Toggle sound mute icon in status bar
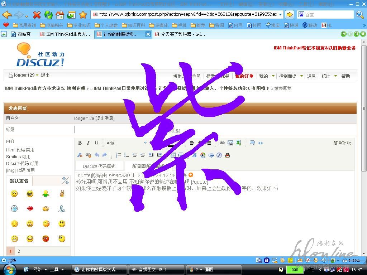367x275 pixels. click(x=324, y=260)
